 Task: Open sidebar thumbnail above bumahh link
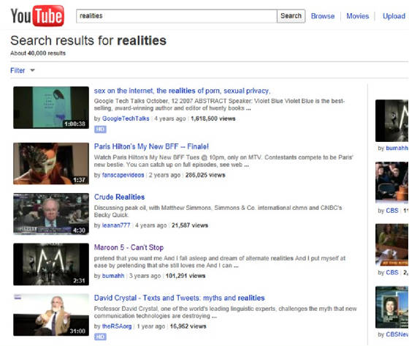(392, 121)
